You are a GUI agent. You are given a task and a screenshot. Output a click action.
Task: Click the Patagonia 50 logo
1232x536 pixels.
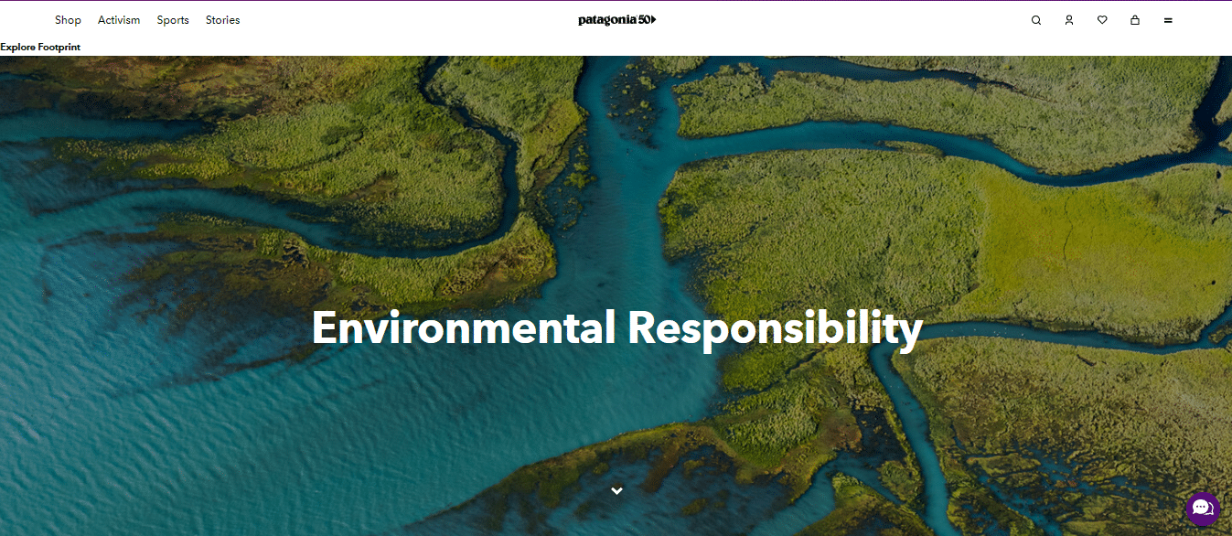point(617,20)
